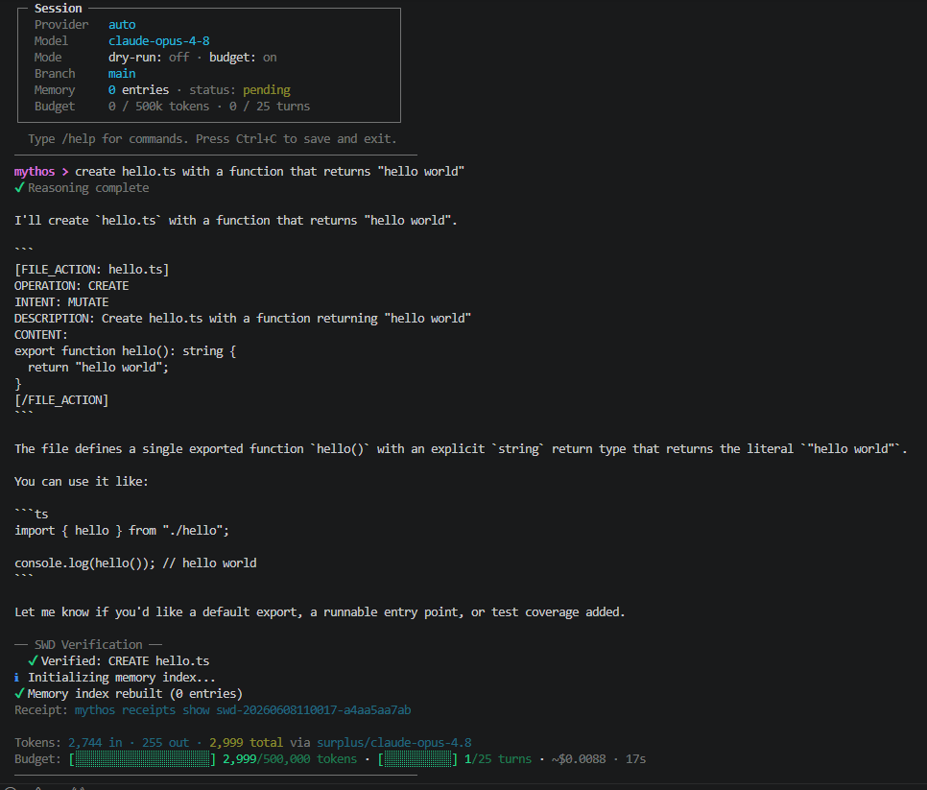Select the 2,744 in token count
This screenshot has height=790, width=927.
pyautogui.click(x=95, y=742)
